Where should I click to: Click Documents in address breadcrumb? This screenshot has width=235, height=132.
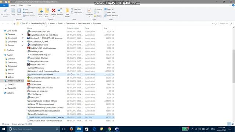pos(70,23)
